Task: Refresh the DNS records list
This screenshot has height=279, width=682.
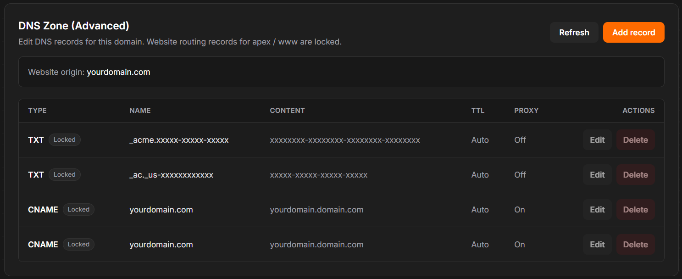Action: tap(574, 32)
